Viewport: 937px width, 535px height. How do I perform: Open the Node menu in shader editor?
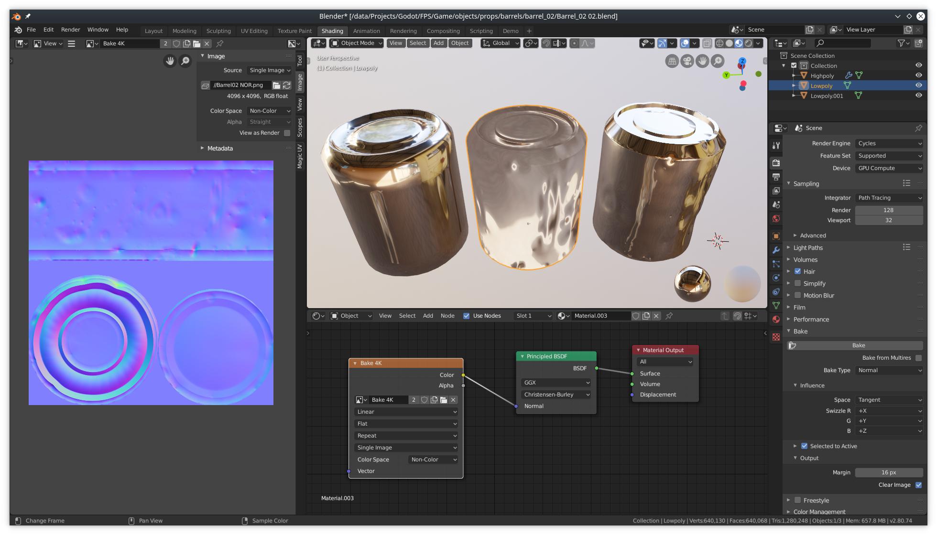coord(447,316)
